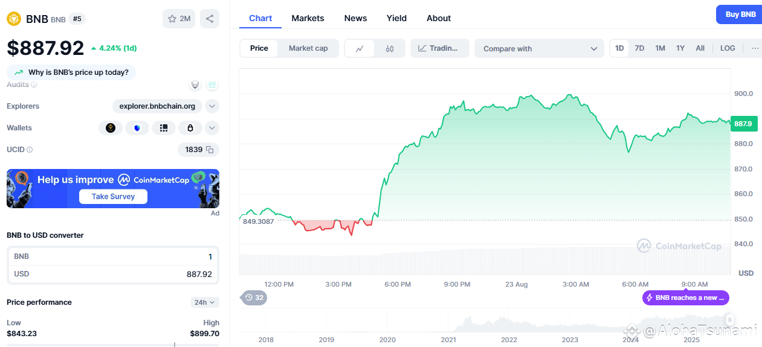This screenshot has height=347, width=762.
Task: Select the 1D time range
Action: coord(619,48)
